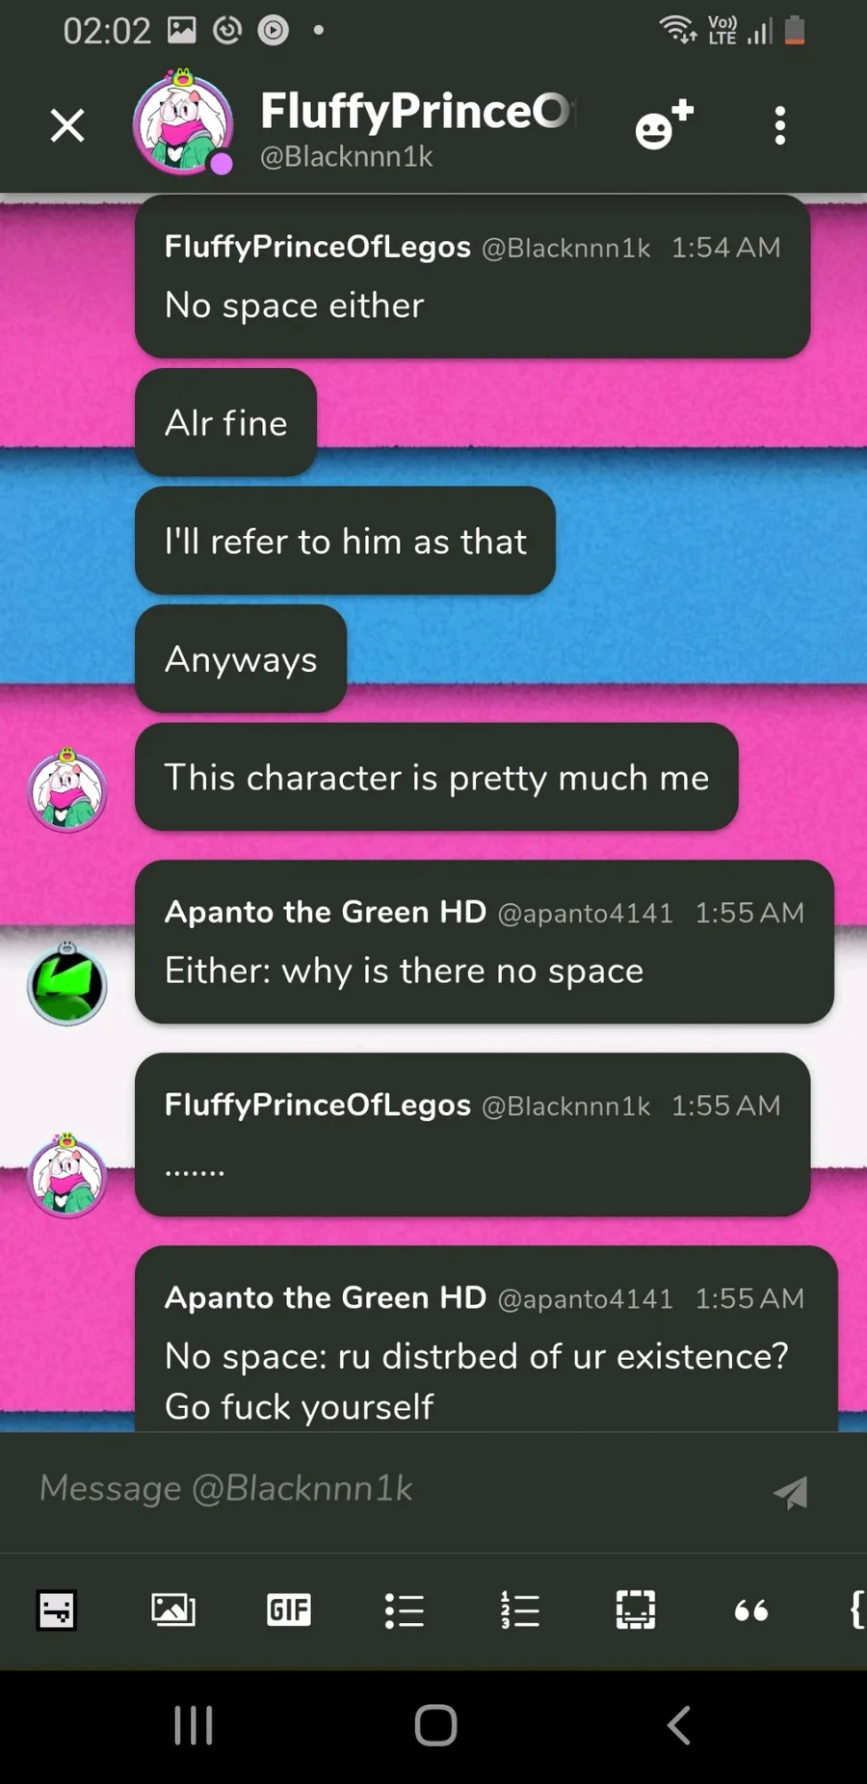The image size is (867, 1784).
Task: Tap Apanto the Green HD avatar
Action: [x=66, y=984]
